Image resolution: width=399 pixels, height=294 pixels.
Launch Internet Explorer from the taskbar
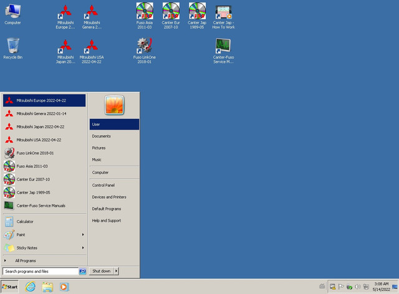pos(31,287)
